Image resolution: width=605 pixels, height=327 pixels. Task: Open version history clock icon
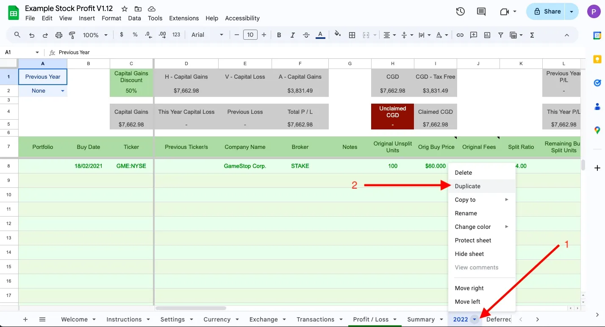coord(461,11)
